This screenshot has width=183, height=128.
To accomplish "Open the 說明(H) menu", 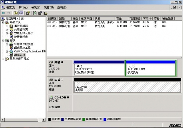I will tap(62, 8).
